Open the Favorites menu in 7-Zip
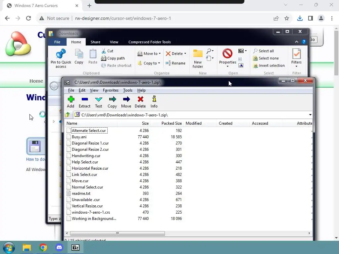This screenshot has height=254, width=339. coord(111,90)
